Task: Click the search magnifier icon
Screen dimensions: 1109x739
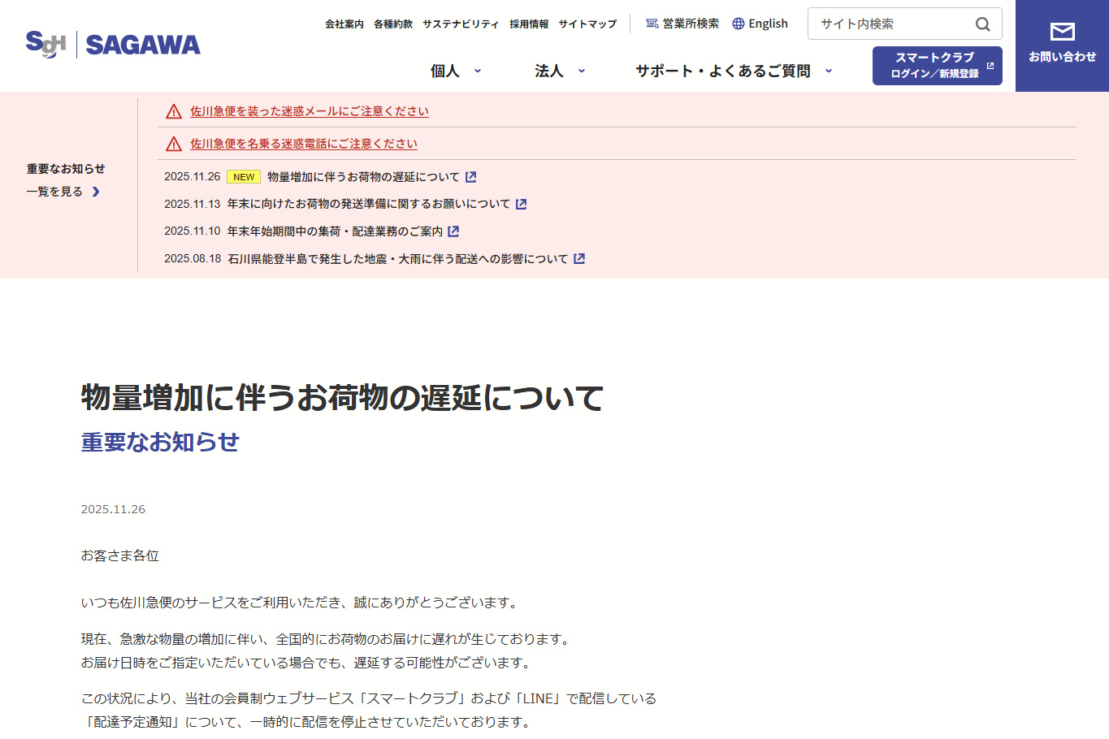Action: click(x=982, y=24)
